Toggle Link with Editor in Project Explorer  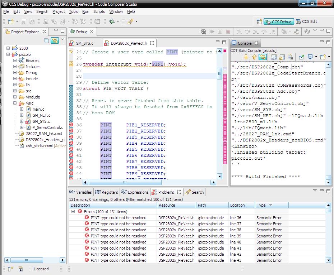(x=54, y=40)
